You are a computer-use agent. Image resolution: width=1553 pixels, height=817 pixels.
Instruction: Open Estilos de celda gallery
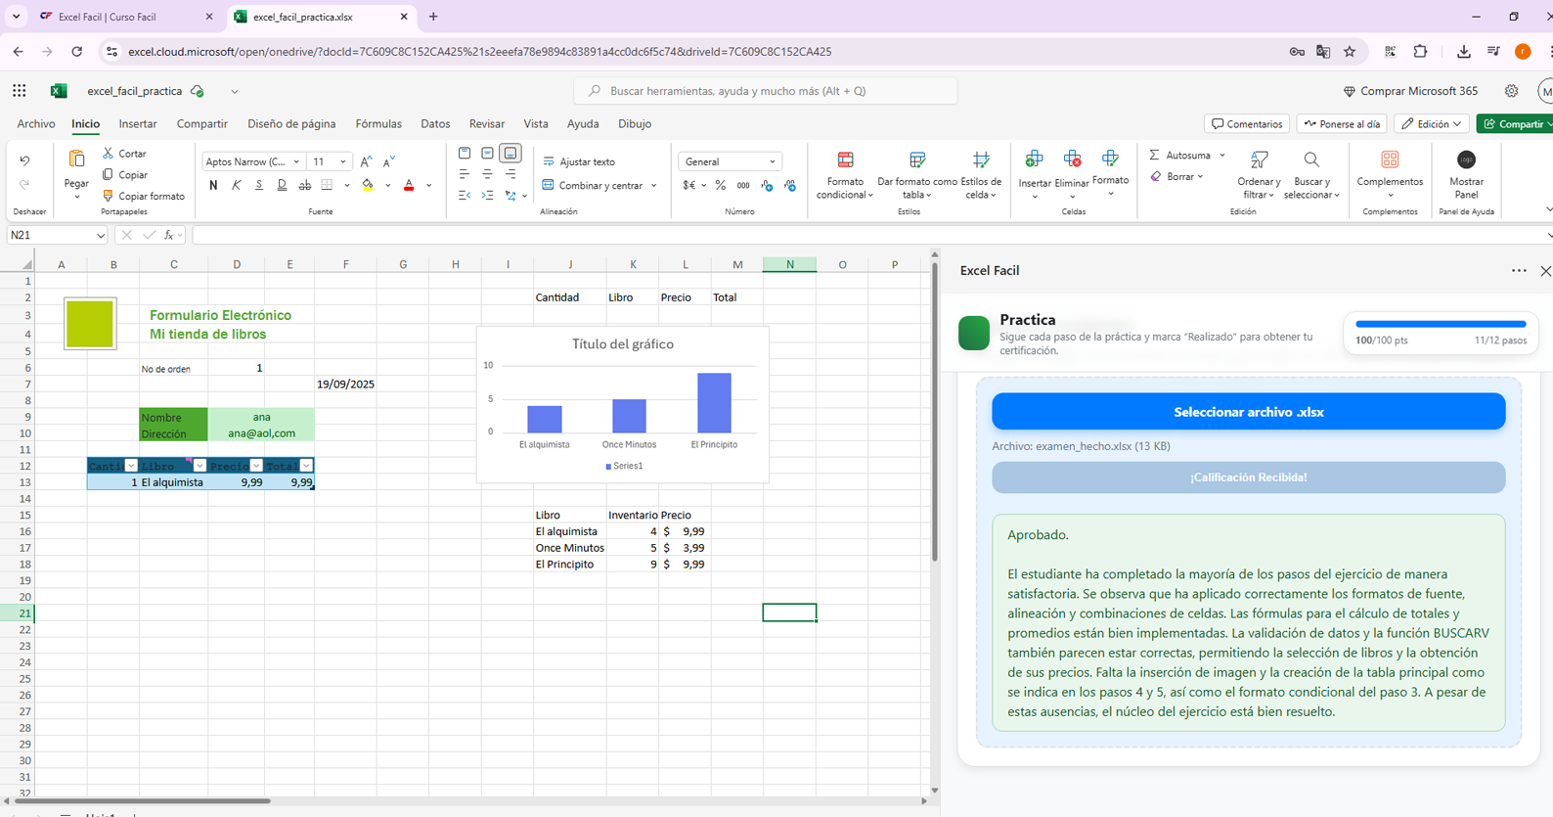tap(981, 175)
